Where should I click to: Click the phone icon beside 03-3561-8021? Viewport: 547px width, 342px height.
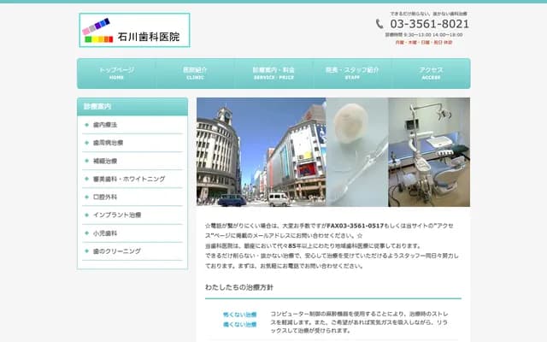[x=379, y=24]
